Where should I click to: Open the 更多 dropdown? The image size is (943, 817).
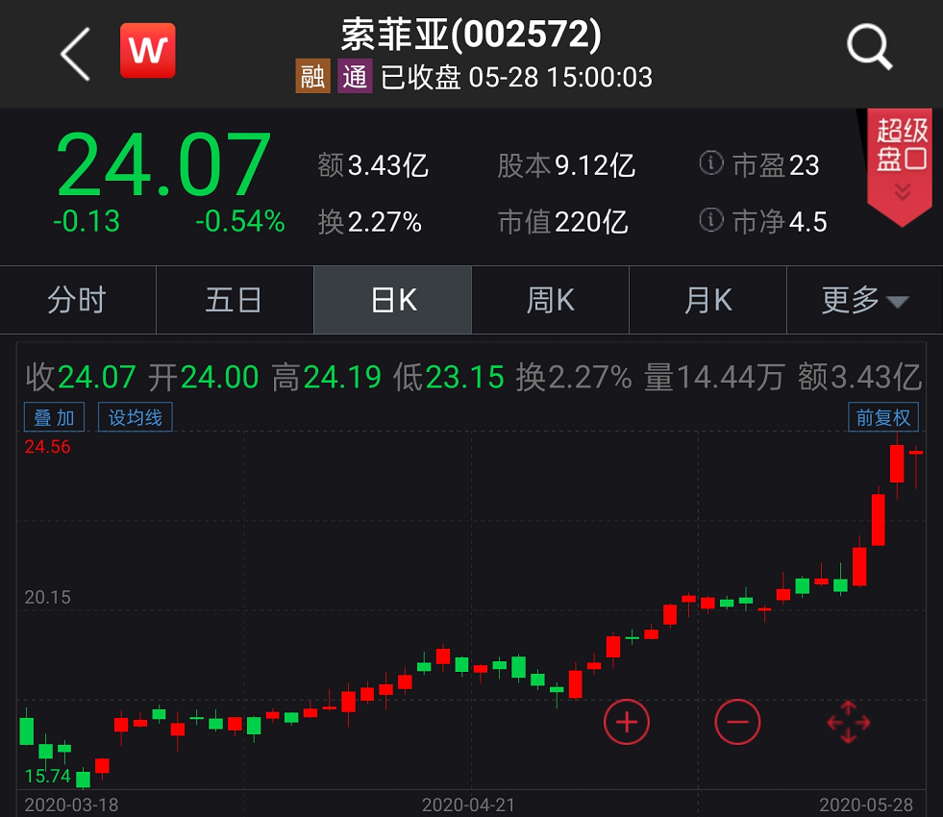click(x=865, y=300)
